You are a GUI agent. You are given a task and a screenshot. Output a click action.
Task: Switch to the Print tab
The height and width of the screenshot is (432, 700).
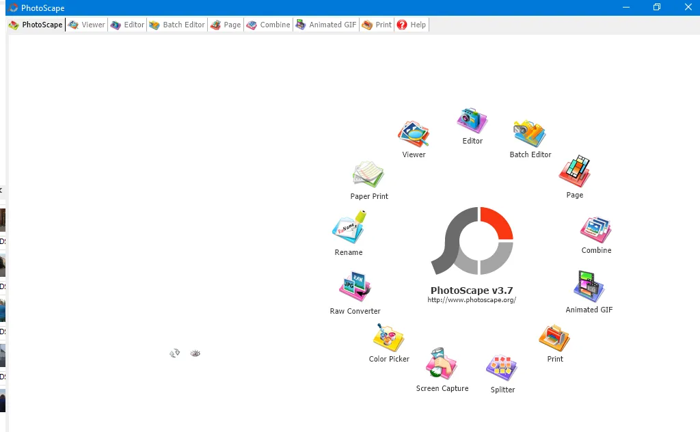pyautogui.click(x=377, y=25)
